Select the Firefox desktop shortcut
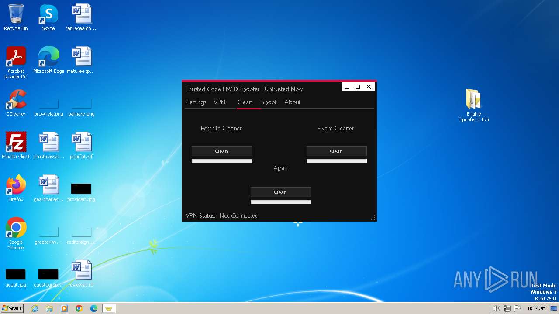The height and width of the screenshot is (314, 559). click(x=16, y=188)
